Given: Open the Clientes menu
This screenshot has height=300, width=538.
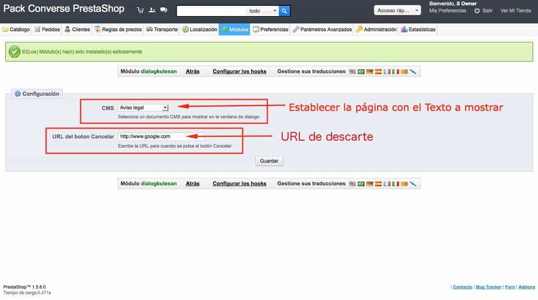Looking at the screenshot, I should (77, 29).
